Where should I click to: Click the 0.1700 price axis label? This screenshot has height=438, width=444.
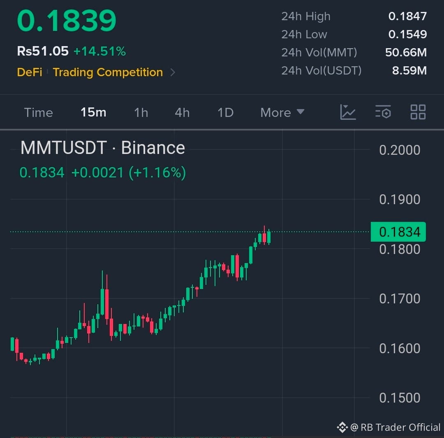pos(400,299)
